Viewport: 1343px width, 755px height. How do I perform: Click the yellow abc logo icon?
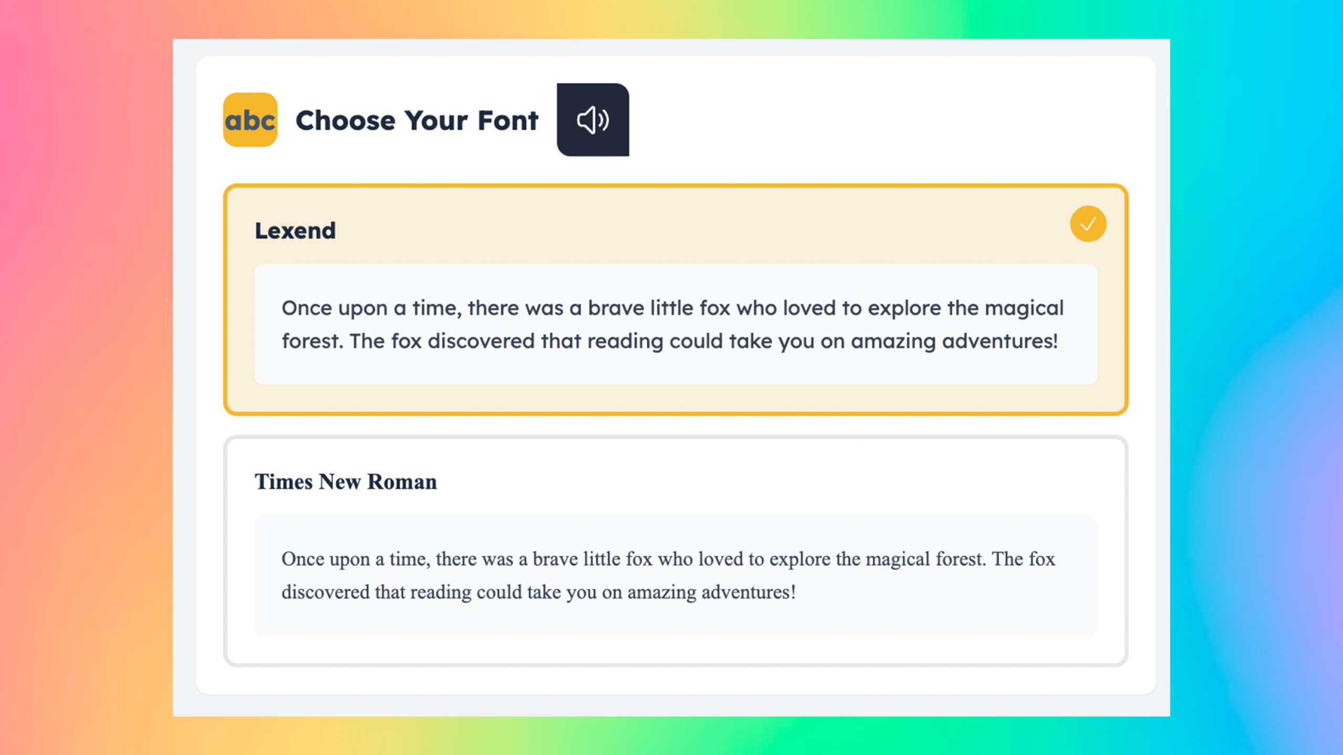250,120
